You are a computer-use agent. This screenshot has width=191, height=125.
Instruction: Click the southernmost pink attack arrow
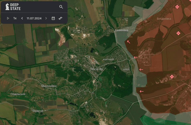click(141, 91)
